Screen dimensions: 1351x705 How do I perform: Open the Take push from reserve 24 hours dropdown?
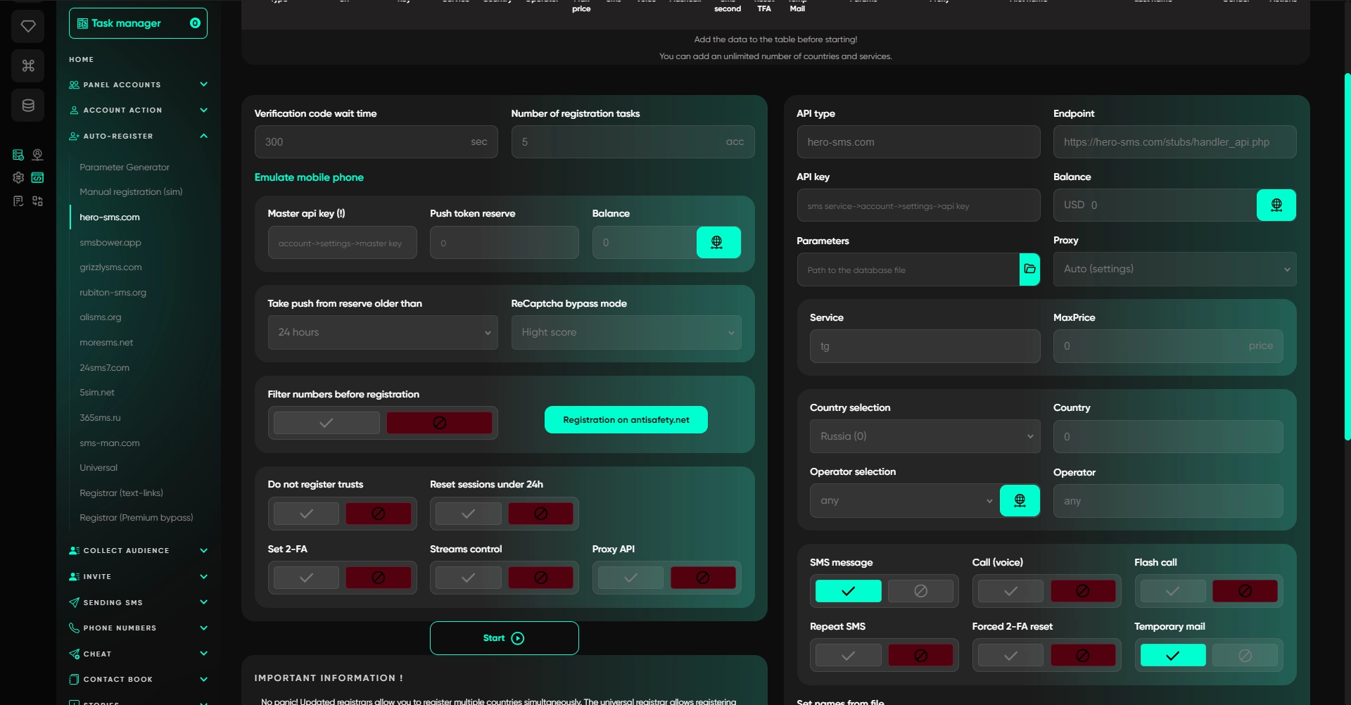383,333
